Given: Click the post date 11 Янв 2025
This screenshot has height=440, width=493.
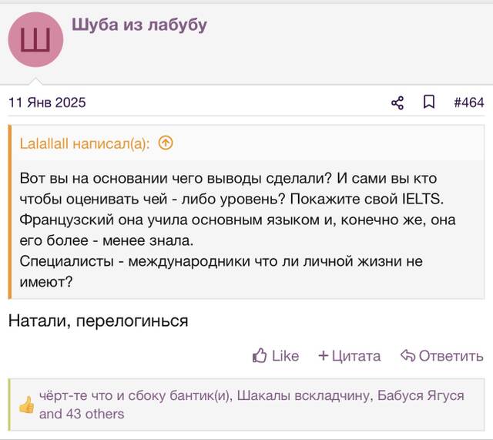Looking at the screenshot, I should coord(47,102).
